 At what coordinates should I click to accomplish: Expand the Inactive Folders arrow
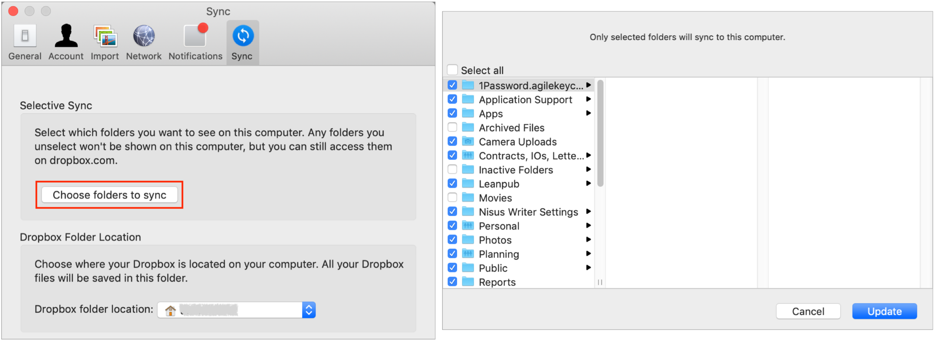[x=588, y=169]
